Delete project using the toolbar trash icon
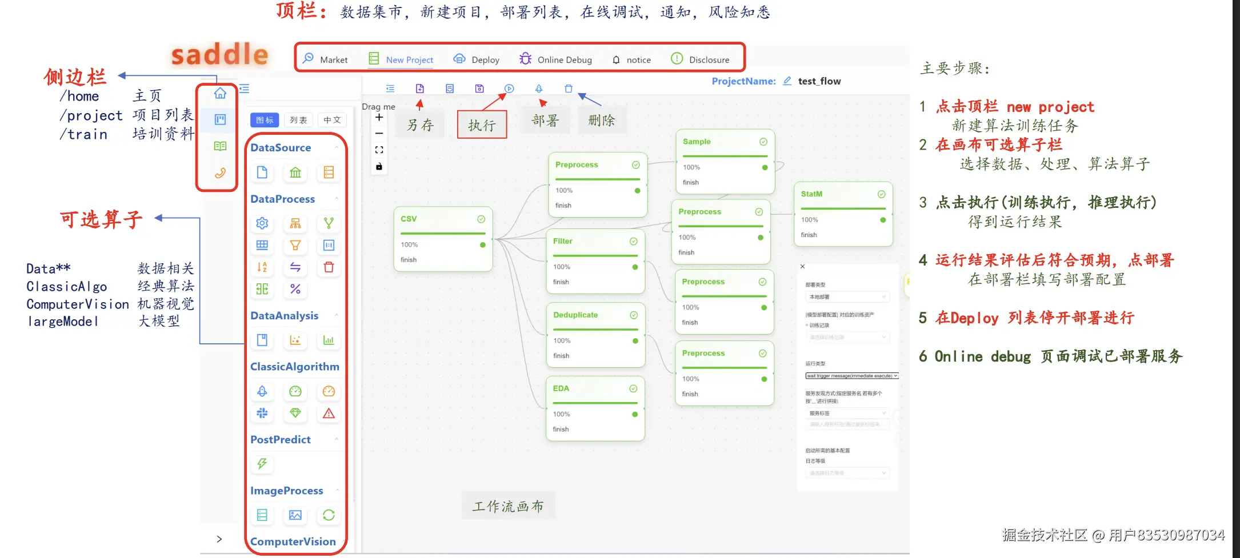 569,89
